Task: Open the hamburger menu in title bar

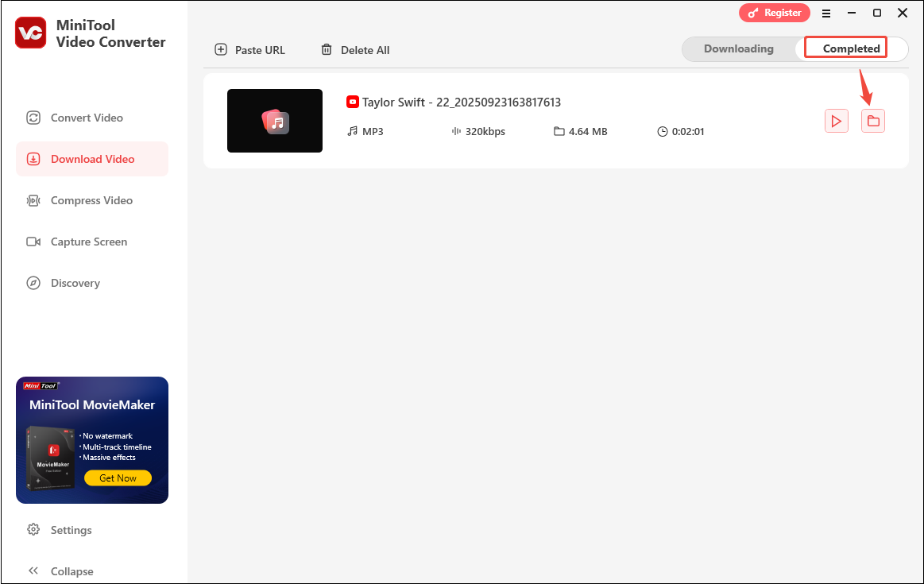Action: pos(826,13)
